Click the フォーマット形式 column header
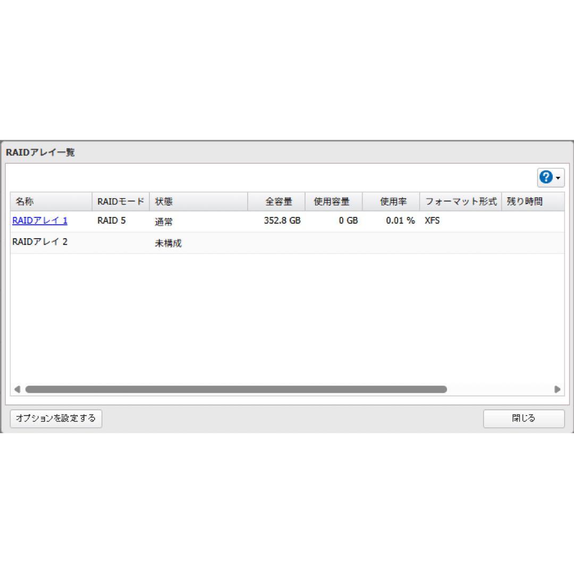The width and height of the screenshot is (574, 574). pyautogui.click(x=460, y=201)
